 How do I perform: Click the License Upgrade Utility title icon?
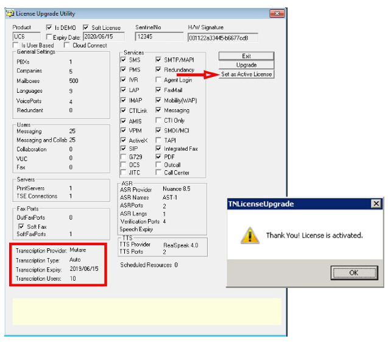click(10, 13)
